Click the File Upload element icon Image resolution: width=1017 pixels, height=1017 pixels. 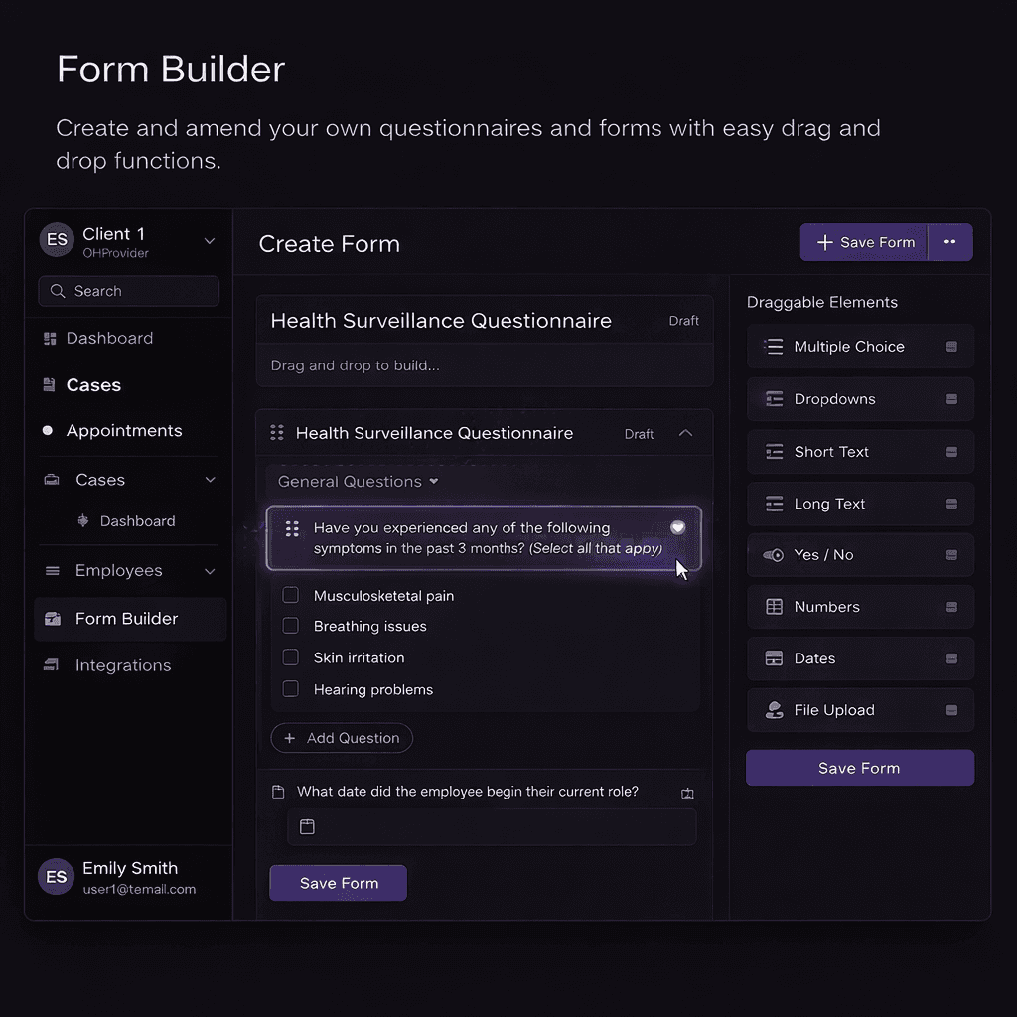(x=774, y=710)
